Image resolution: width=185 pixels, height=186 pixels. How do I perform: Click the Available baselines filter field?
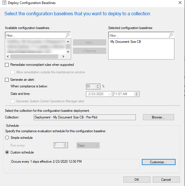[x=35, y=35]
